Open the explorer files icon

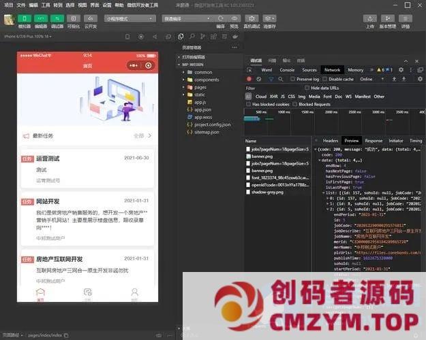click(x=181, y=37)
